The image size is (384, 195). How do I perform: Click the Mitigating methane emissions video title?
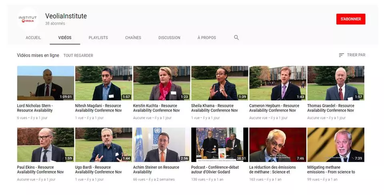331,169
